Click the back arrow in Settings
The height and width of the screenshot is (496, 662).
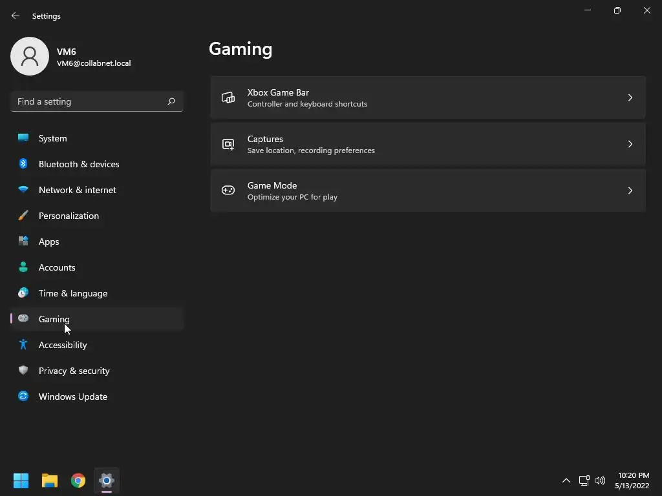point(16,15)
